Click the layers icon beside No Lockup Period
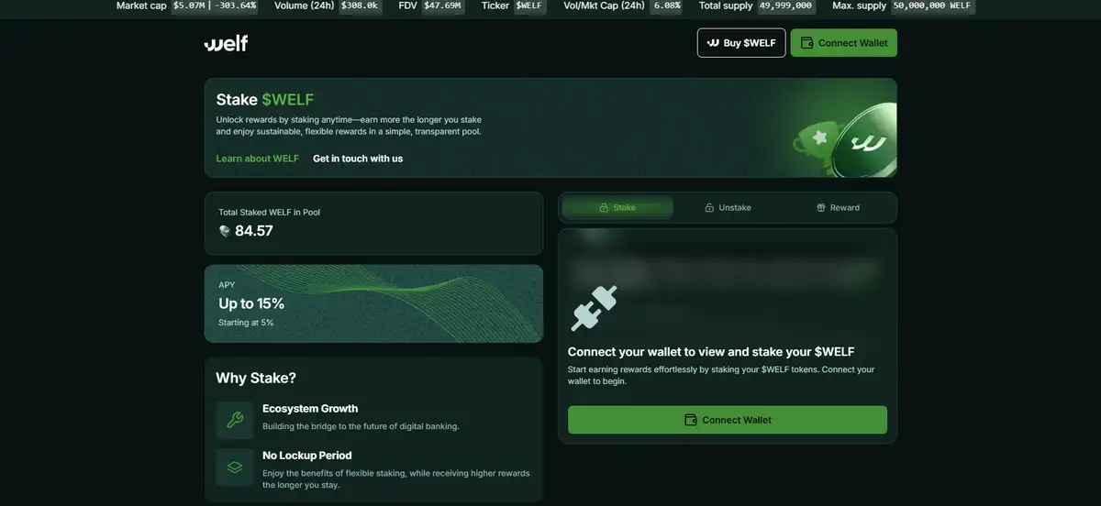 tap(235, 467)
